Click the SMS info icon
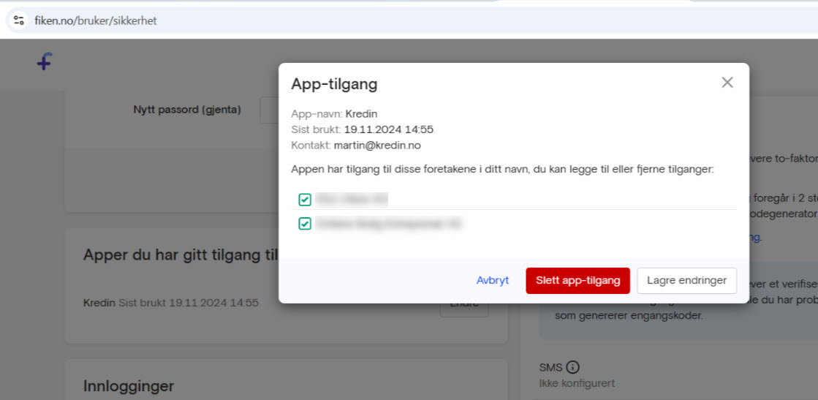Viewport: 818px width, 400px height. [x=573, y=366]
